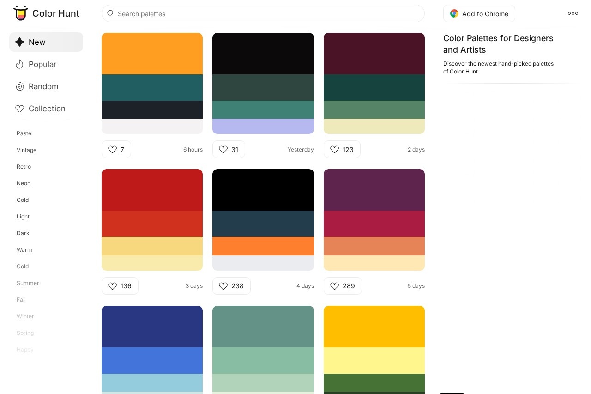This screenshot has width=591, height=394.
Task: Click the dark slate swatch in the 4 days palette
Action: [x=263, y=224]
